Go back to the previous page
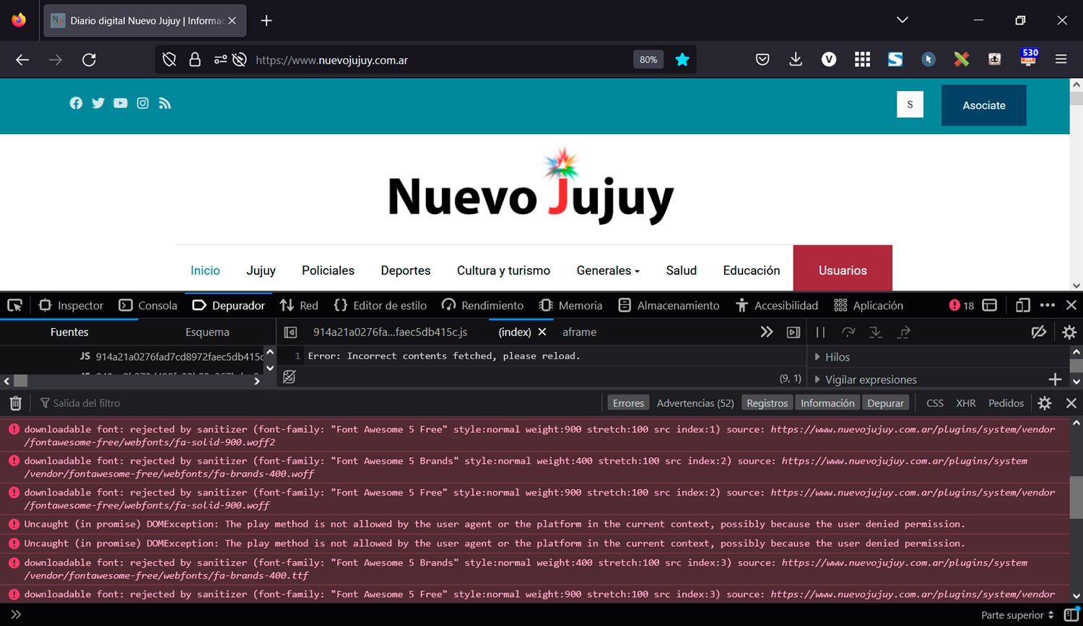 coord(22,60)
